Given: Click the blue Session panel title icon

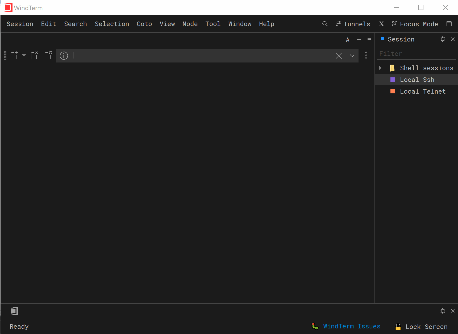Looking at the screenshot, I should pos(382,39).
